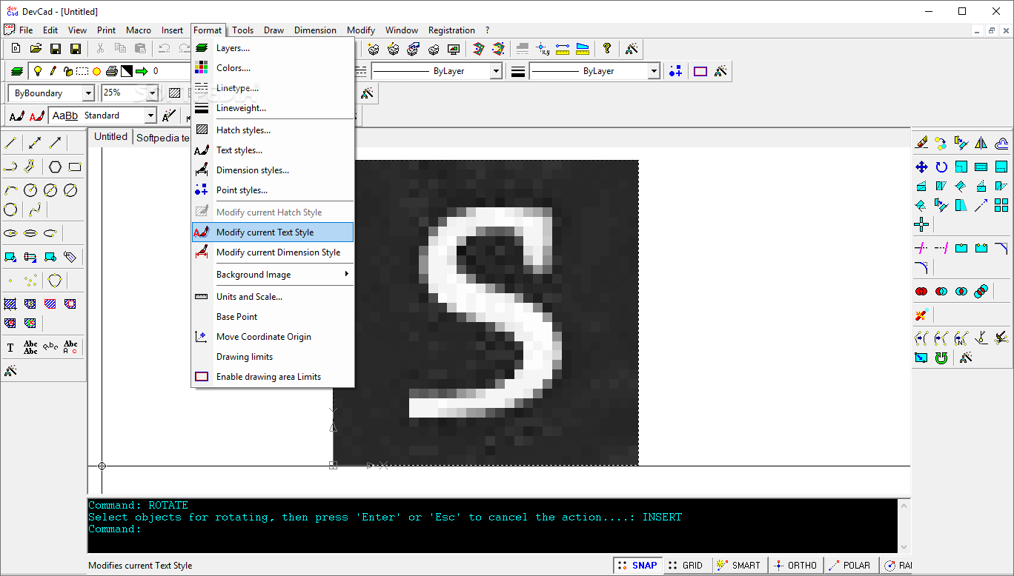Viewport: 1014px width, 576px height.
Task: Select the Chamfer corner tool
Action: point(1001,248)
